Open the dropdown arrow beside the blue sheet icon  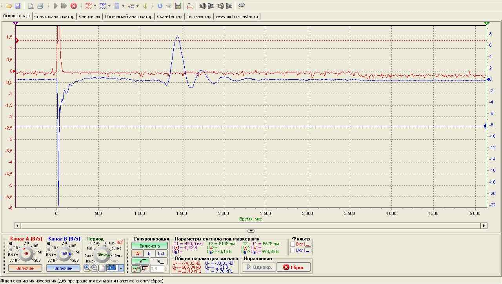click(x=123, y=6)
